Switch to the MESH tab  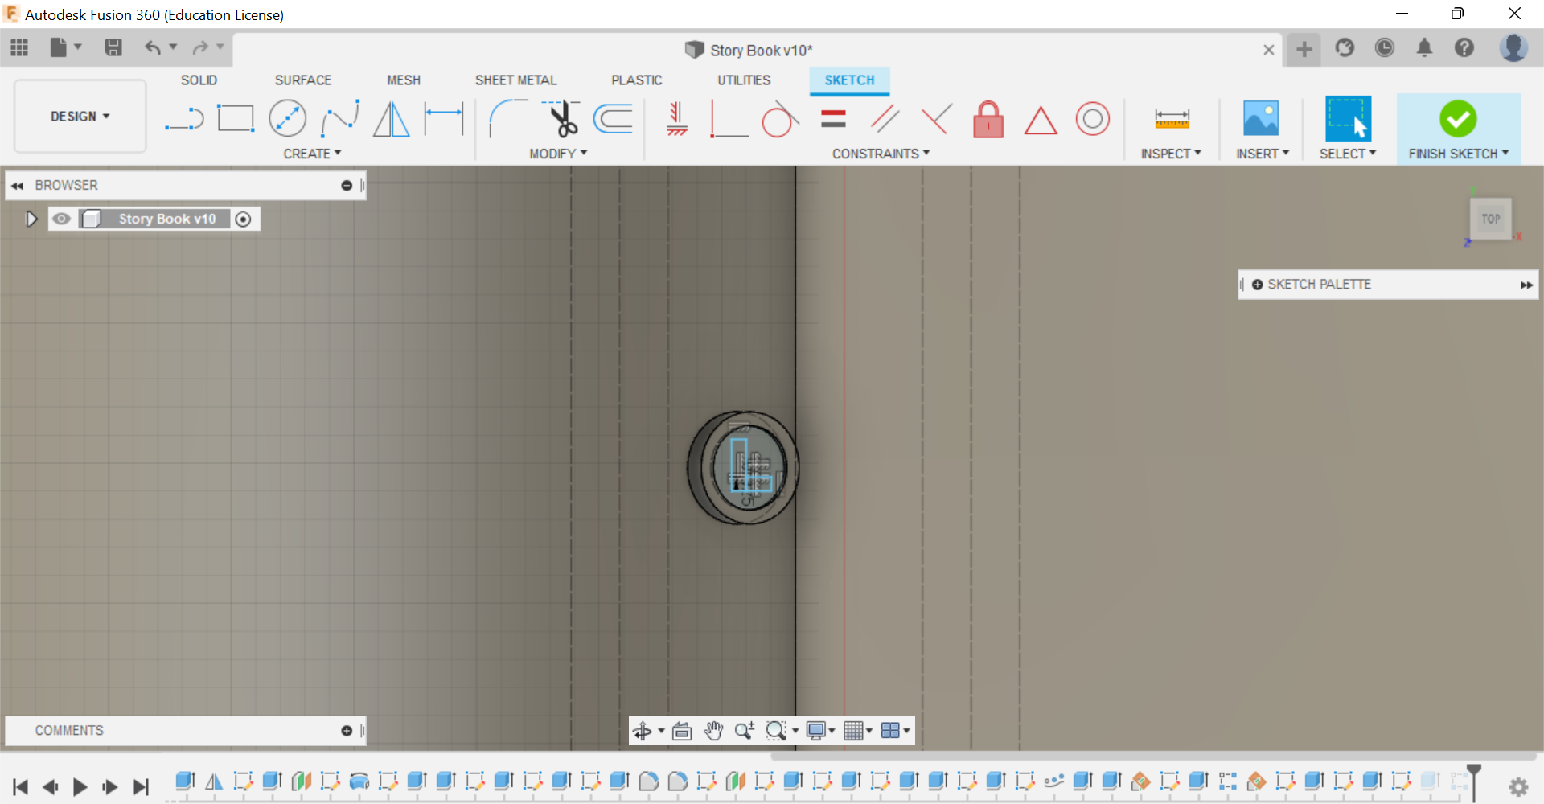(404, 80)
